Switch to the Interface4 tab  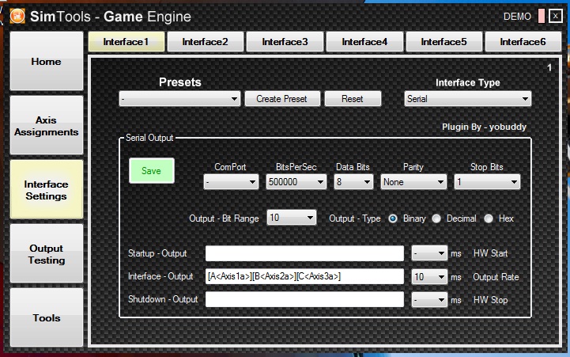coord(364,42)
